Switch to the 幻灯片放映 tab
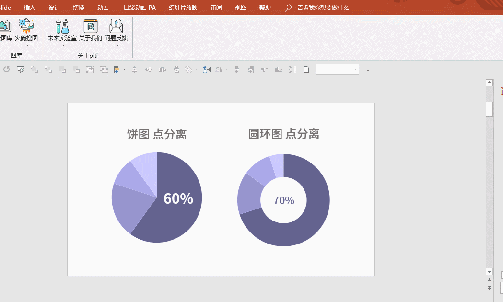The width and height of the screenshot is (503, 302). point(183,7)
